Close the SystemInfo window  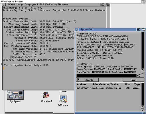pos(76,30)
